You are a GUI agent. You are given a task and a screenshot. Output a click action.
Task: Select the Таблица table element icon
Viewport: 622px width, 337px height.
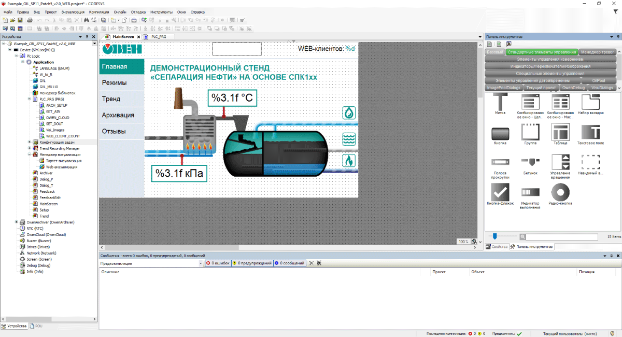point(560,132)
